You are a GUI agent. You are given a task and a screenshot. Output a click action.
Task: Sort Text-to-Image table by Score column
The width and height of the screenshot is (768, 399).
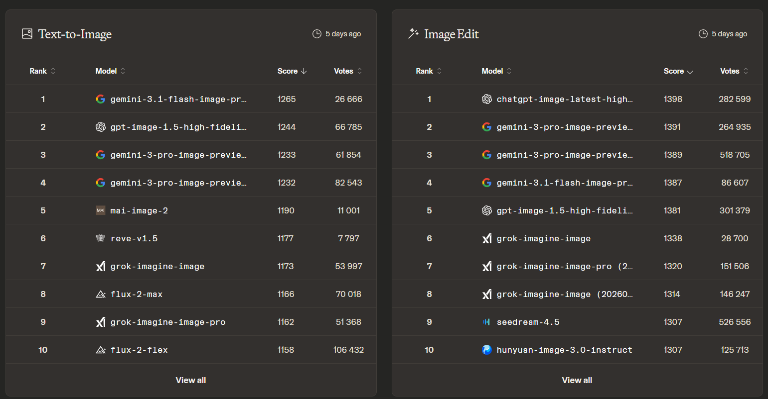coord(292,71)
